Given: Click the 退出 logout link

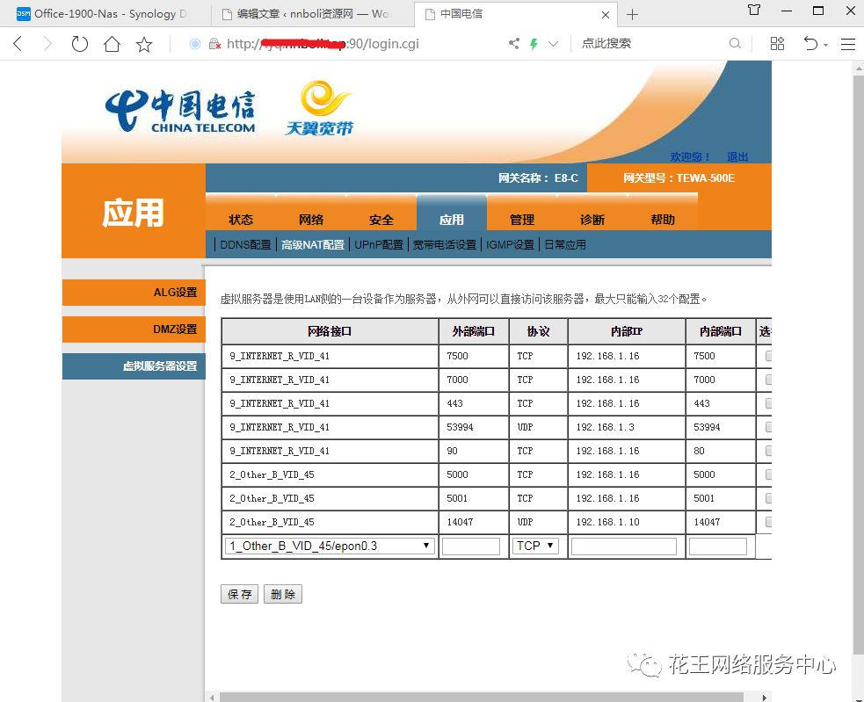Looking at the screenshot, I should tap(737, 156).
